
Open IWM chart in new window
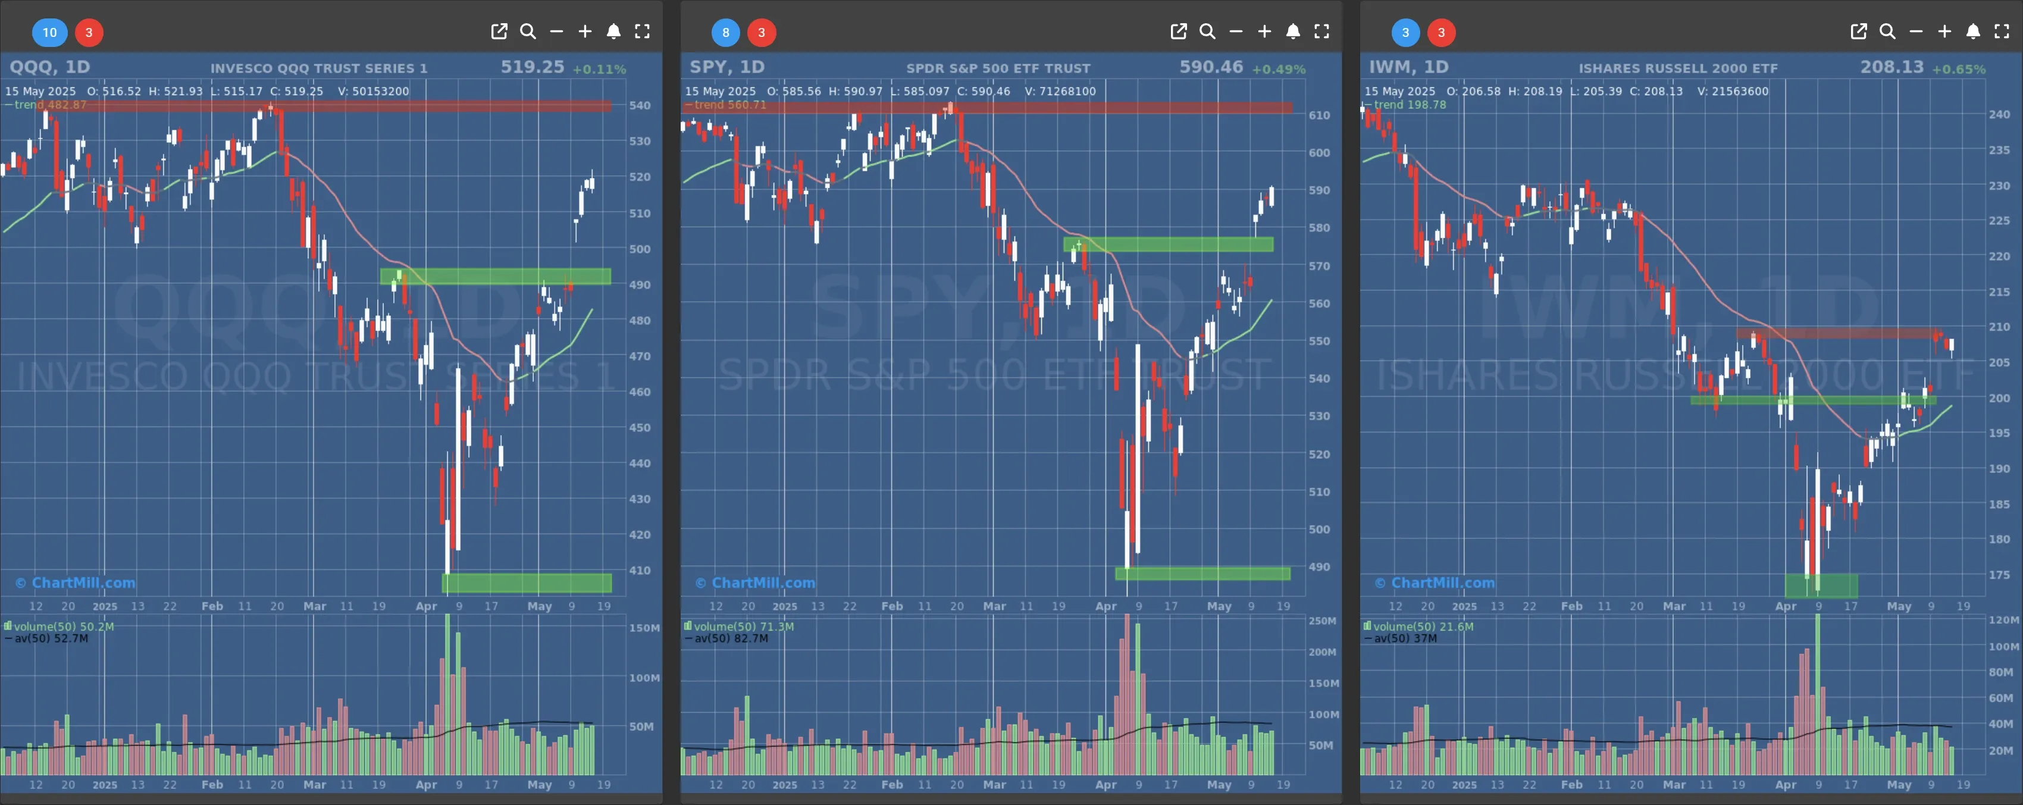(1858, 32)
